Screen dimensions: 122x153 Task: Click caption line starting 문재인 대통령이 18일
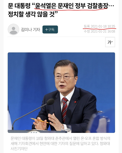coord(60,138)
